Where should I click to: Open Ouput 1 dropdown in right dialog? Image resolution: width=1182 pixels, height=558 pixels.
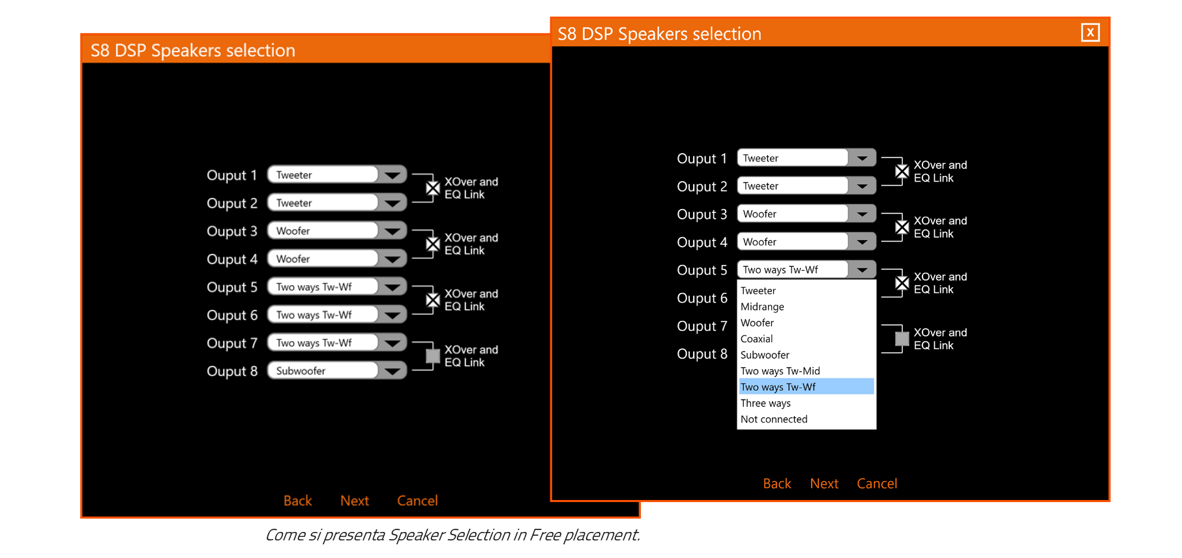click(x=862, y=158)
